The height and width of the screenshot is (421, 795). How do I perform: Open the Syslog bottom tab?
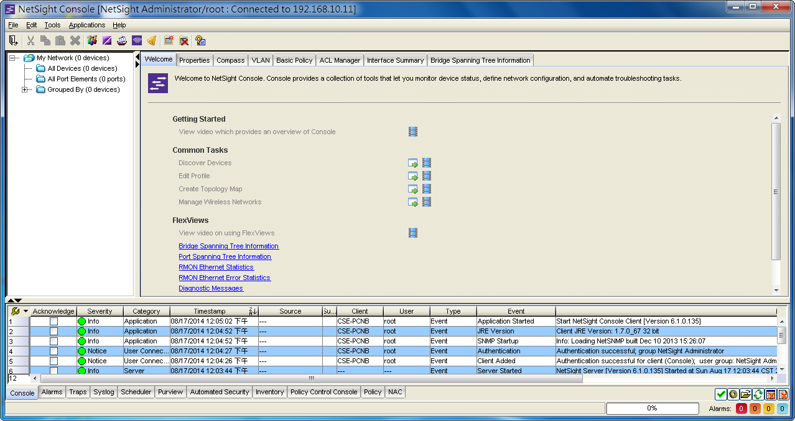click(x=104, y=392)
